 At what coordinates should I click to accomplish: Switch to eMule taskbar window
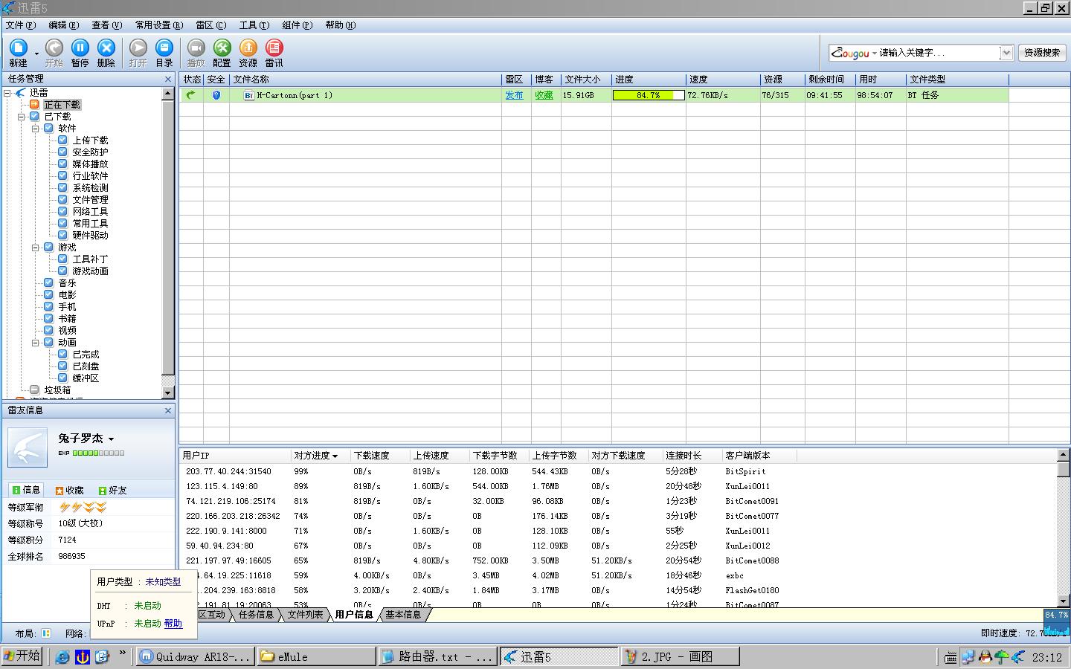pyautogui.click(x=316, y=656)
